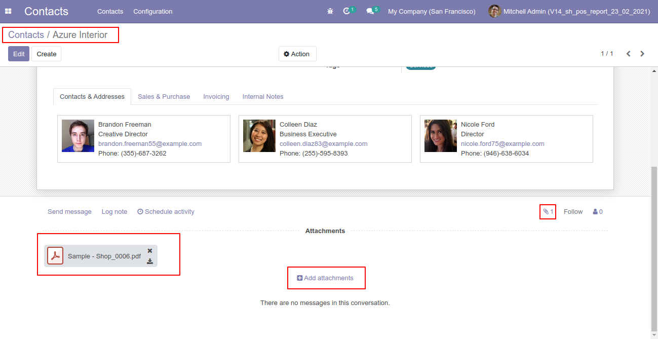Go back to Contacts breadcrumb
The image size is (658, 339).
[x=26, y=35]
